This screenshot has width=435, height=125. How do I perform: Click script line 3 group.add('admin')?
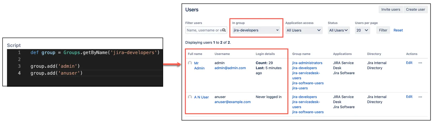pos(55,66)
